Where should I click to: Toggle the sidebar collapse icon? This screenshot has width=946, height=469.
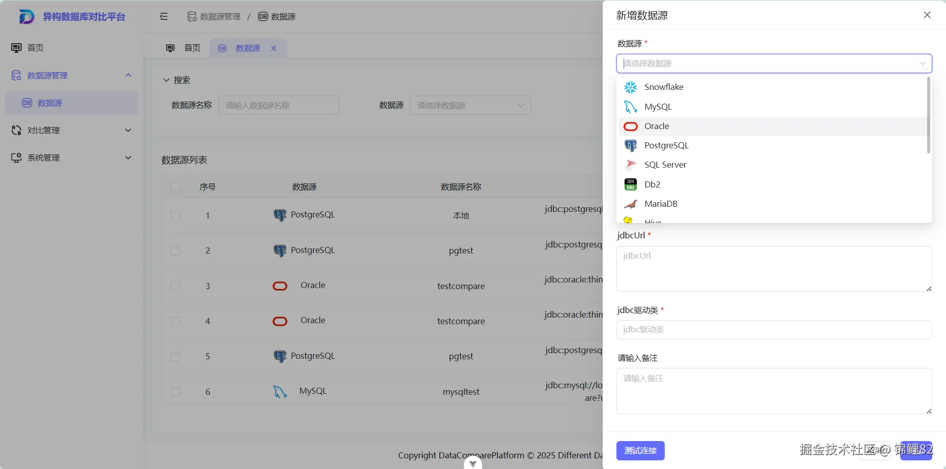coord(164,17)
